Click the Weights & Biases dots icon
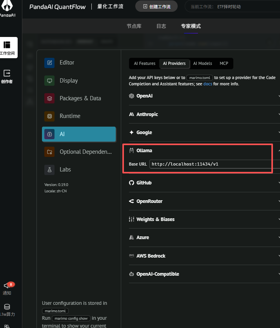 (x=131, y=219)
